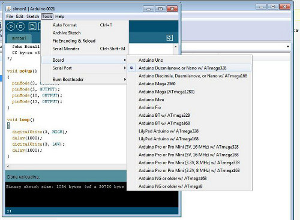Choose Arduino BT w/ ATmega328

pos(190,115)
